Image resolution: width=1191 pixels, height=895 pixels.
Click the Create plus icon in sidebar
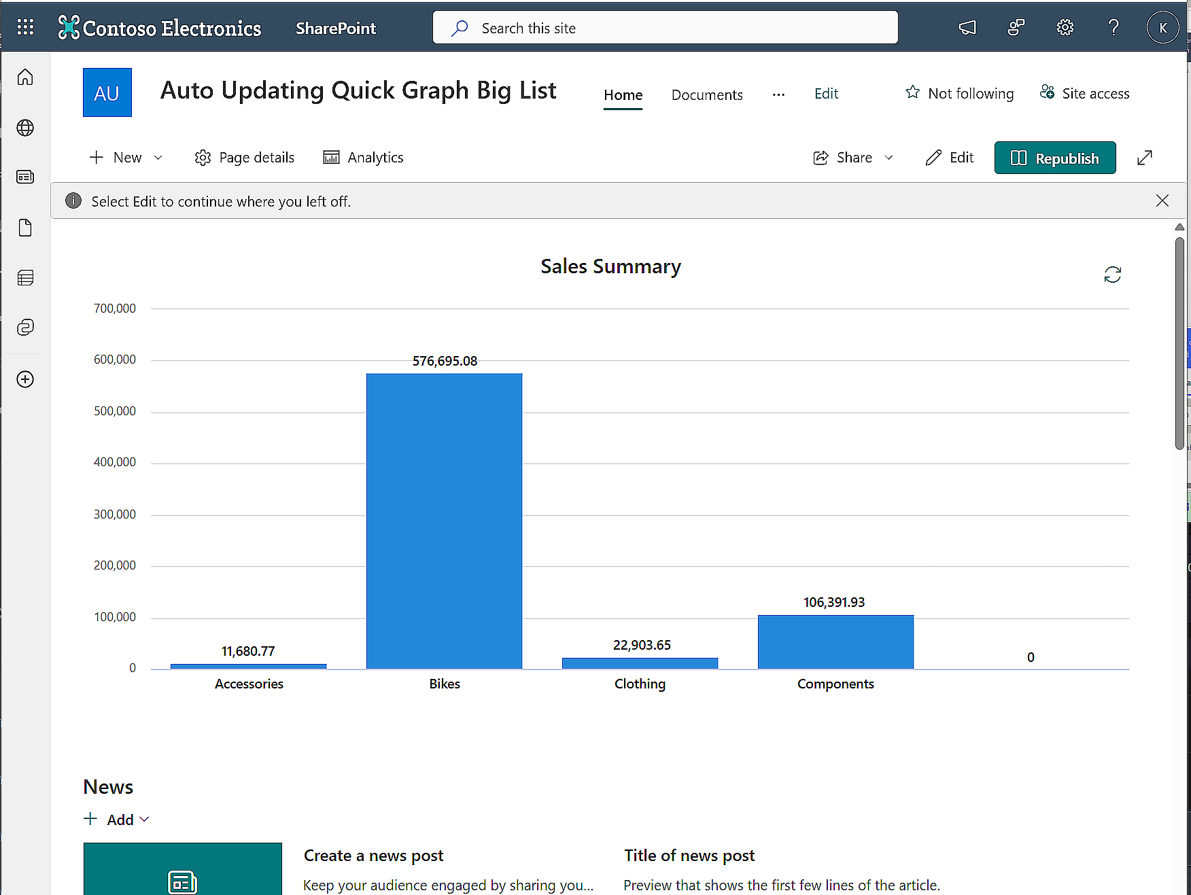25,379
